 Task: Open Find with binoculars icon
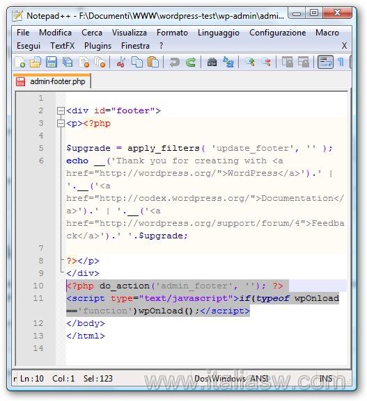[212, 62]
